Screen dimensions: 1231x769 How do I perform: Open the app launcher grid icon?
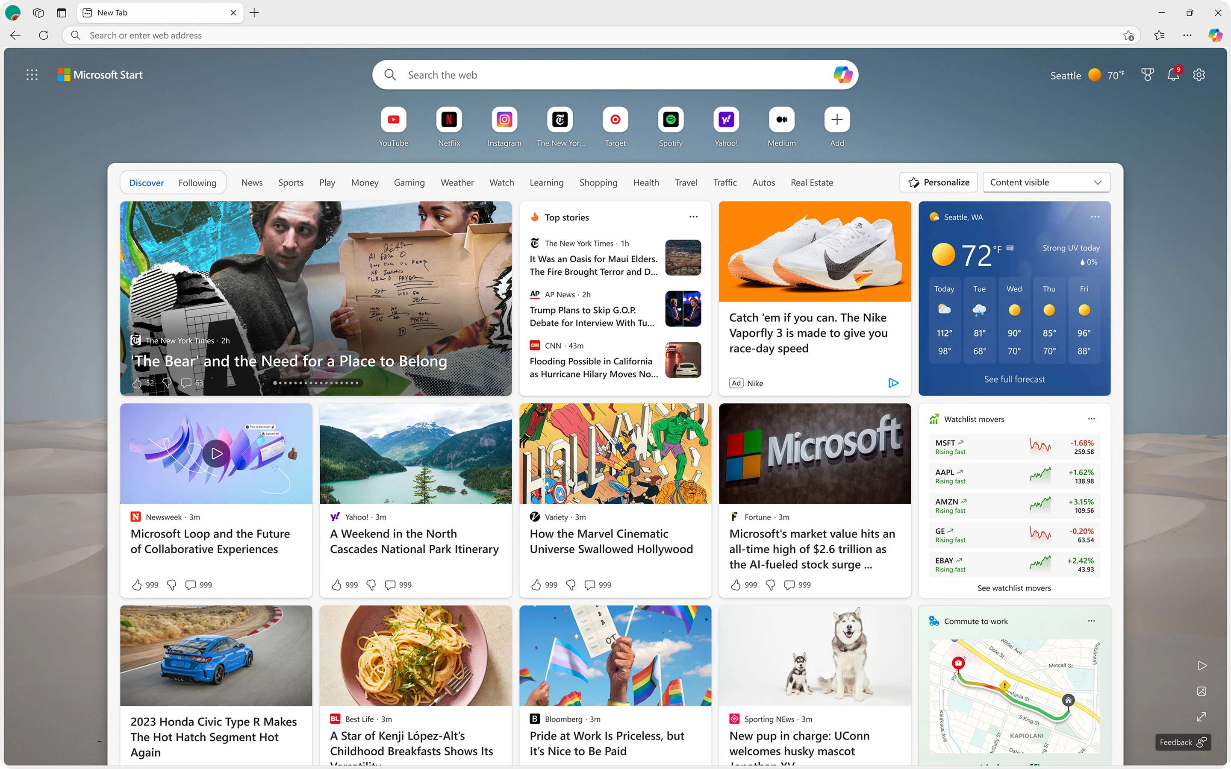[x=32, y=75]
